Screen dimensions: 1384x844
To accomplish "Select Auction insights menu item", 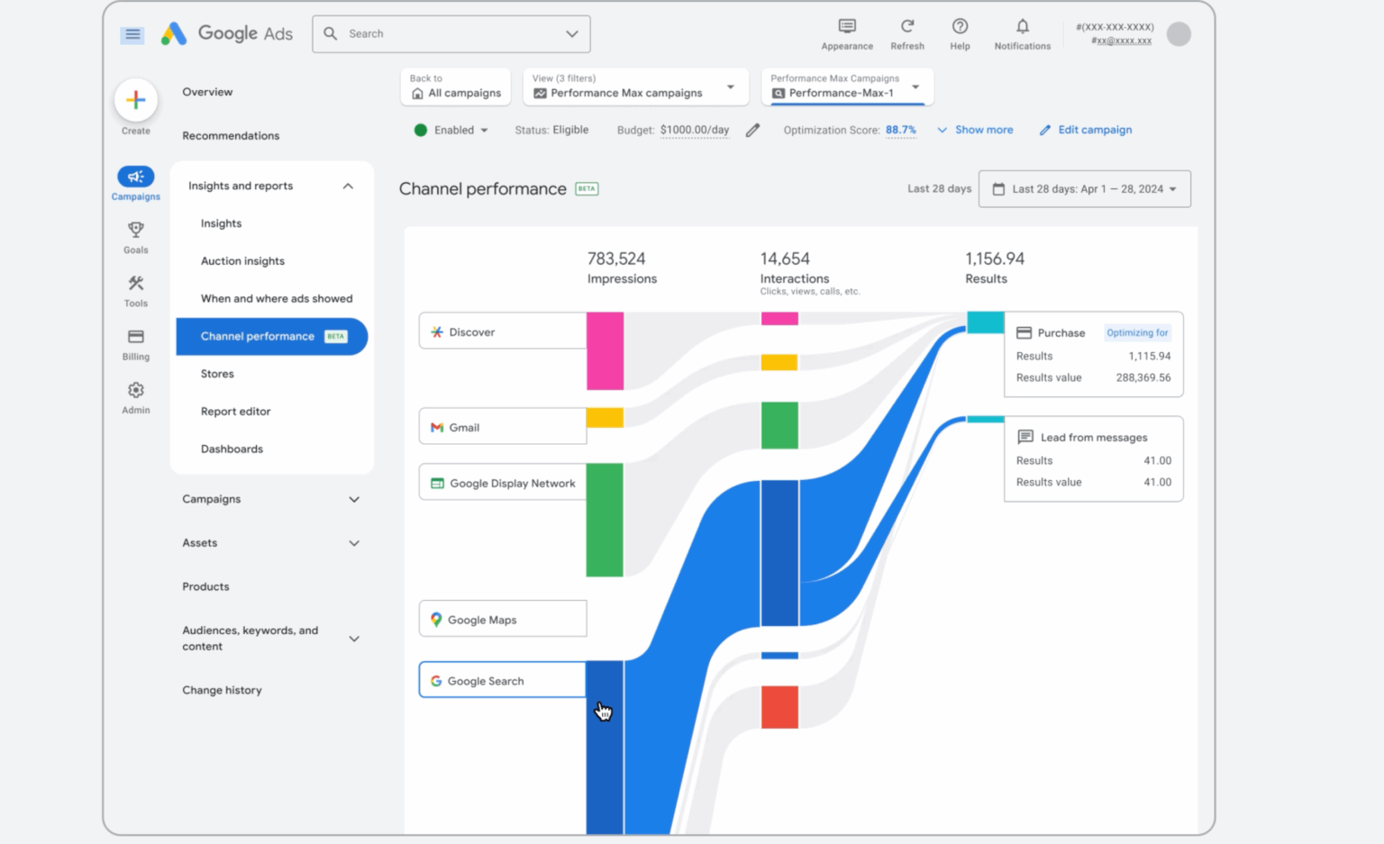I will pos(242,261).
